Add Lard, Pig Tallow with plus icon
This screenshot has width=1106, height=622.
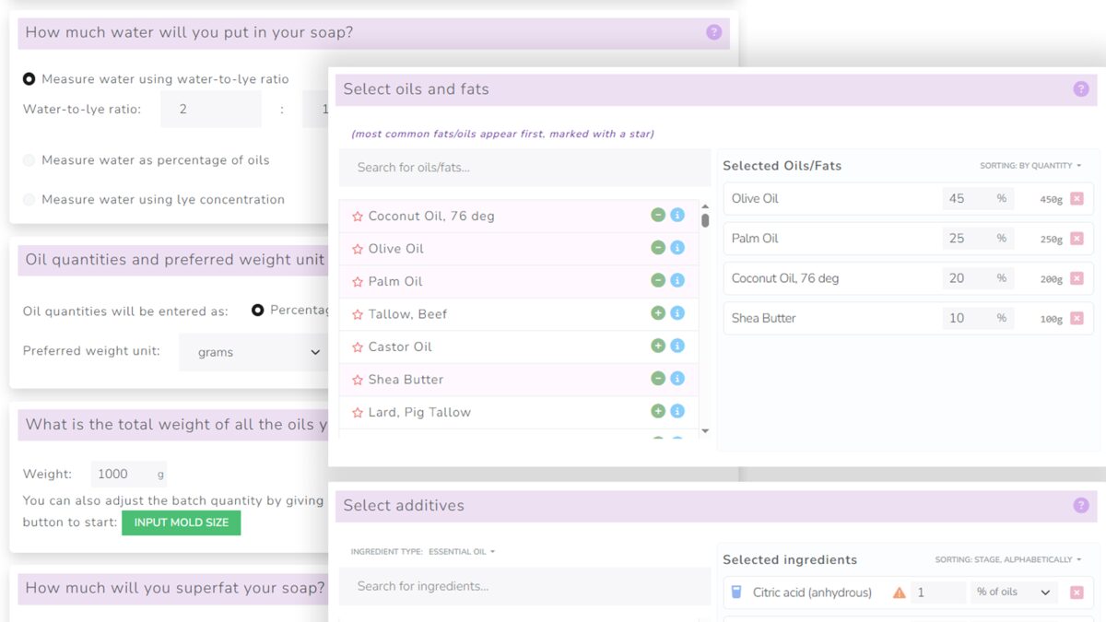658,412
